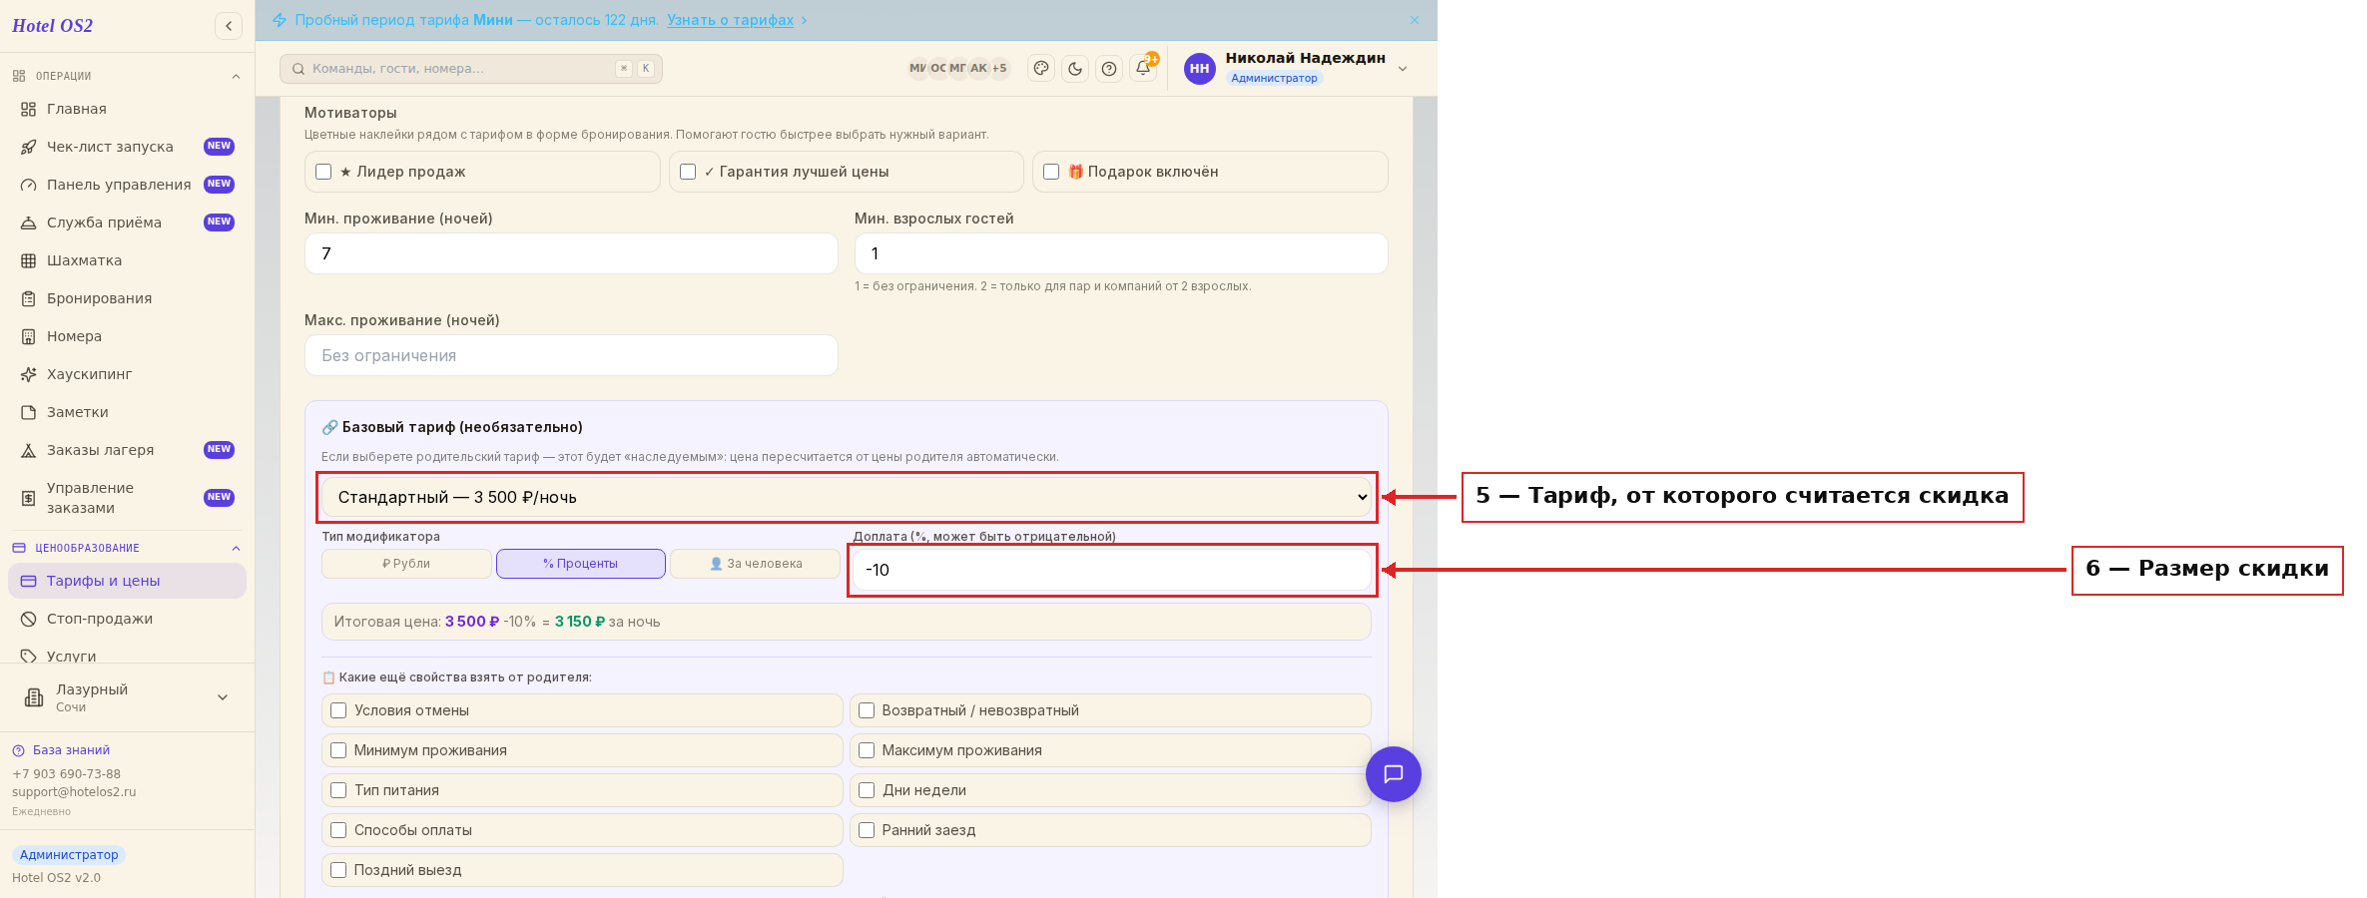2367x898 pixels.
Task: Click the gauge icon for Панель управления
Action: point(28,185)
